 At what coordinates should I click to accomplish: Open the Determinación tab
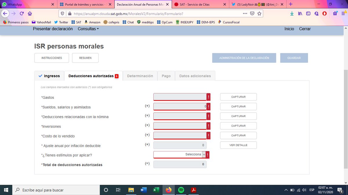140,76
